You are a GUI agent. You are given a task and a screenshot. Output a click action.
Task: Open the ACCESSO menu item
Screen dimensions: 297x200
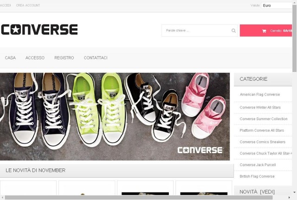tap(35, 58)
